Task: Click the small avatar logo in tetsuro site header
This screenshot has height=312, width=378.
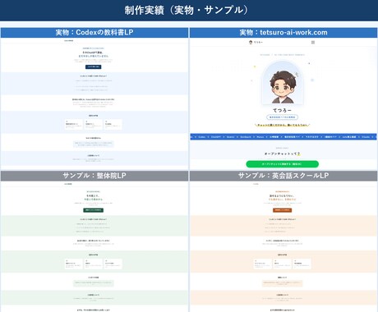Action: 251,42
